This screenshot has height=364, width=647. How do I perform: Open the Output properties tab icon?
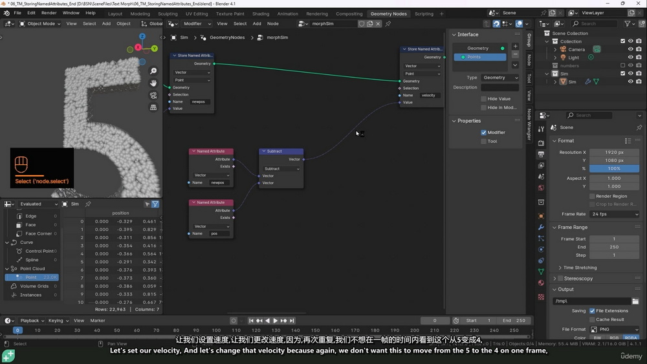point(541,154)
